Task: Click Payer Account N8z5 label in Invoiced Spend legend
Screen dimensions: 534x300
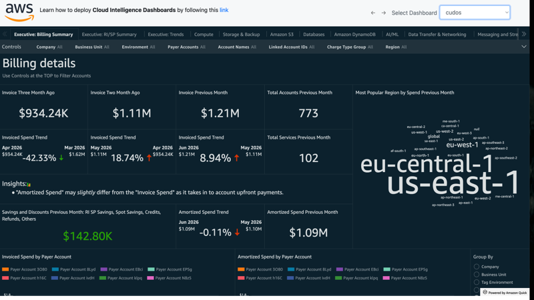Action: 173,278
